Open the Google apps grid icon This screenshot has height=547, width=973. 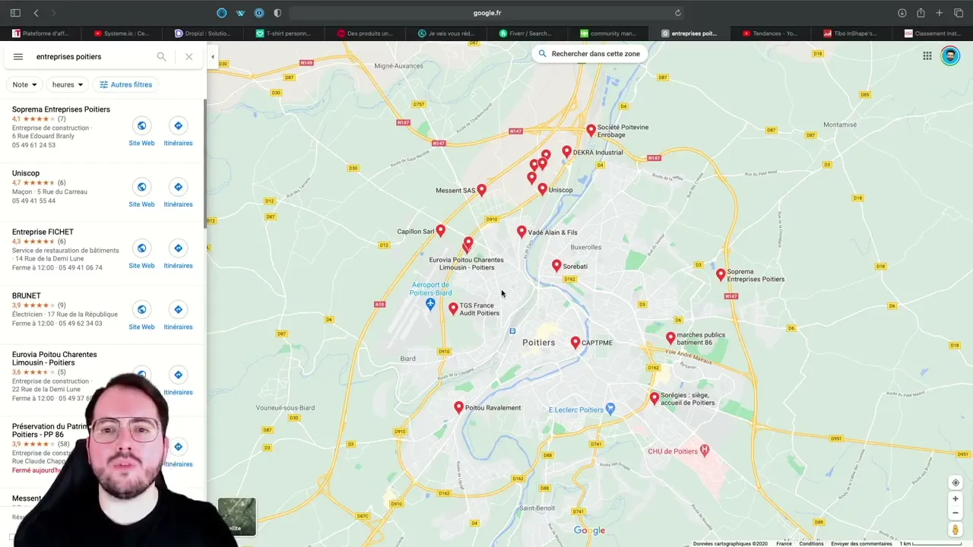[927, 55]
